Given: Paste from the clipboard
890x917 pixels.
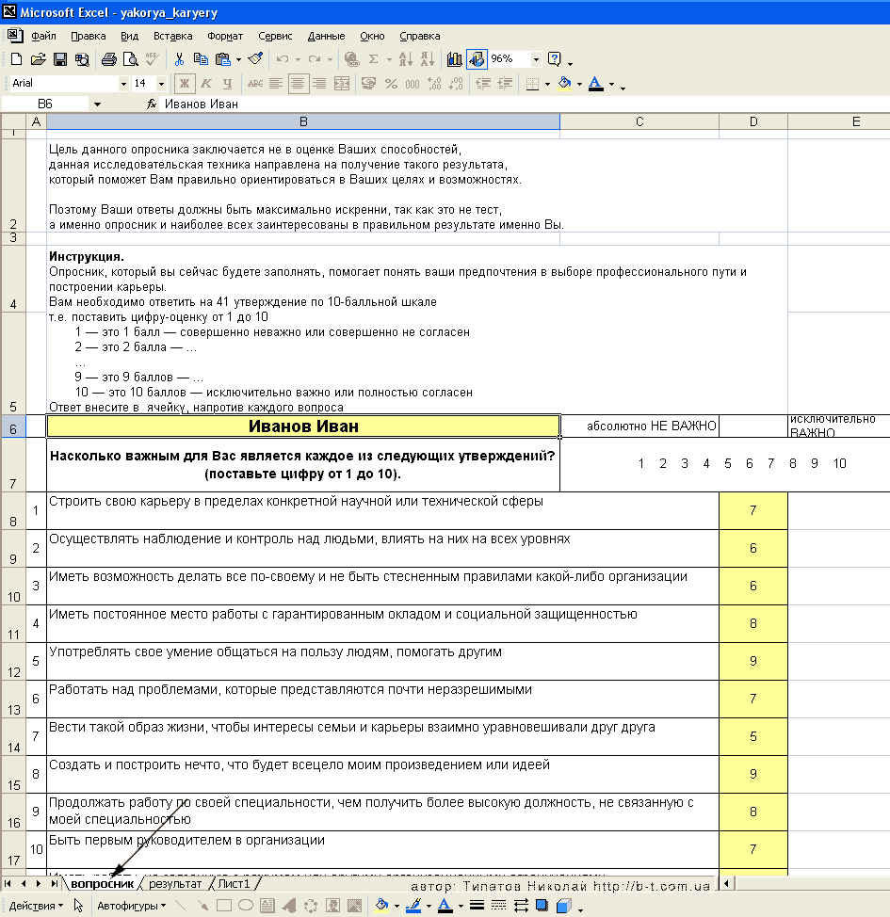Looking at the screenshot, I should click(223, 59).
